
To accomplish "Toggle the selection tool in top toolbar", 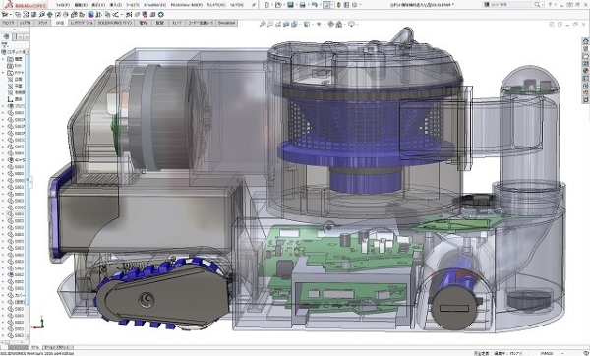I will (x=326, y=5).
